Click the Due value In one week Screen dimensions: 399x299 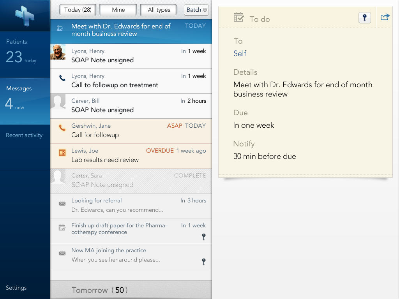pos(254,125)
